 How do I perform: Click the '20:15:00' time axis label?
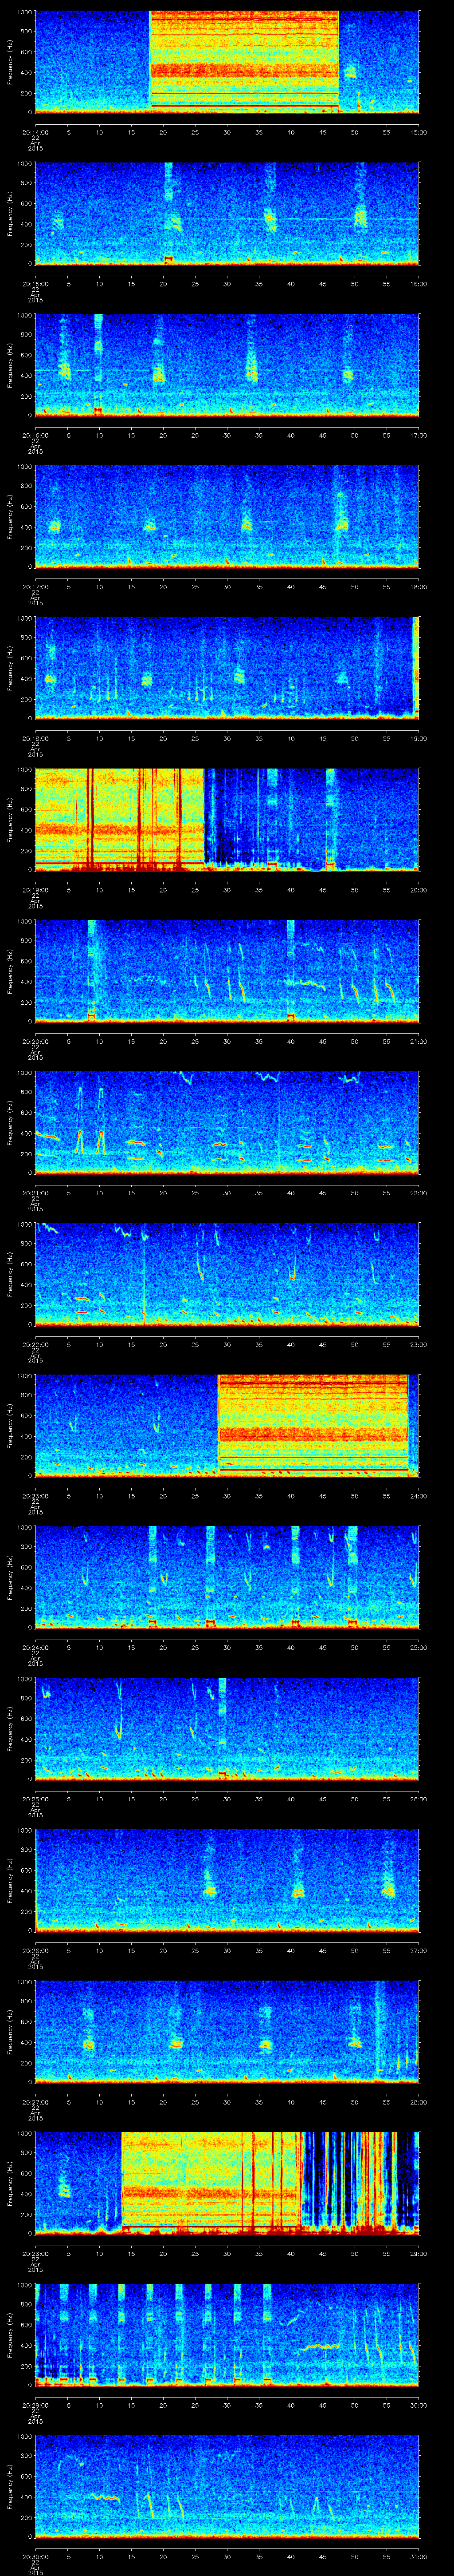[x=35, y=284]
